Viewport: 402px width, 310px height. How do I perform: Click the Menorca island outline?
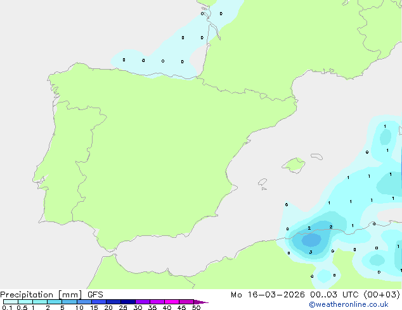[x=314, y=154]
